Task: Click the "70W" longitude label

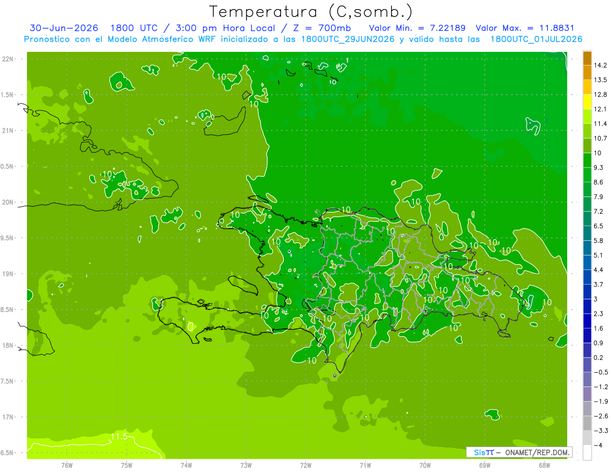Action: tap(425, 465)
